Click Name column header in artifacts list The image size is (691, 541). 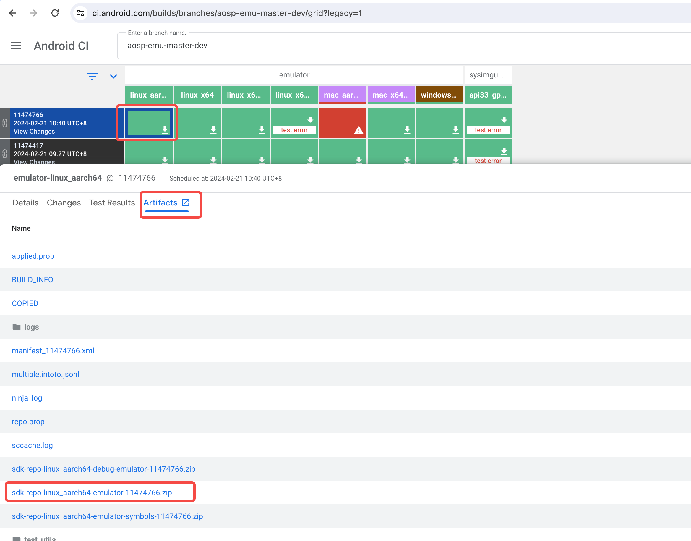point(21,228)
